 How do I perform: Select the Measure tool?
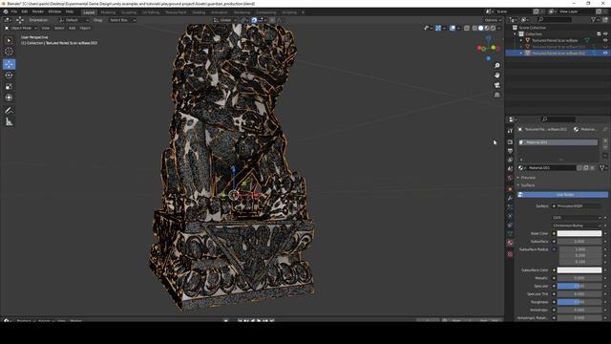pos(9,122)
